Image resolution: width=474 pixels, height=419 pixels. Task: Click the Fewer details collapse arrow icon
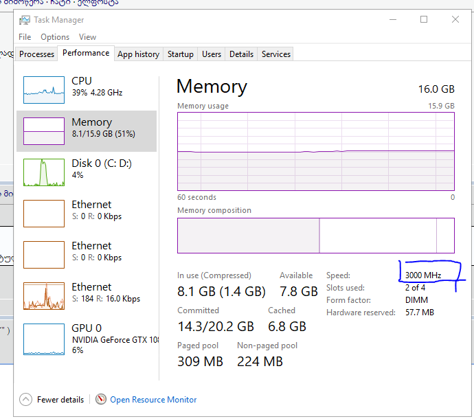pyautogui.click(x=25, y=399)
